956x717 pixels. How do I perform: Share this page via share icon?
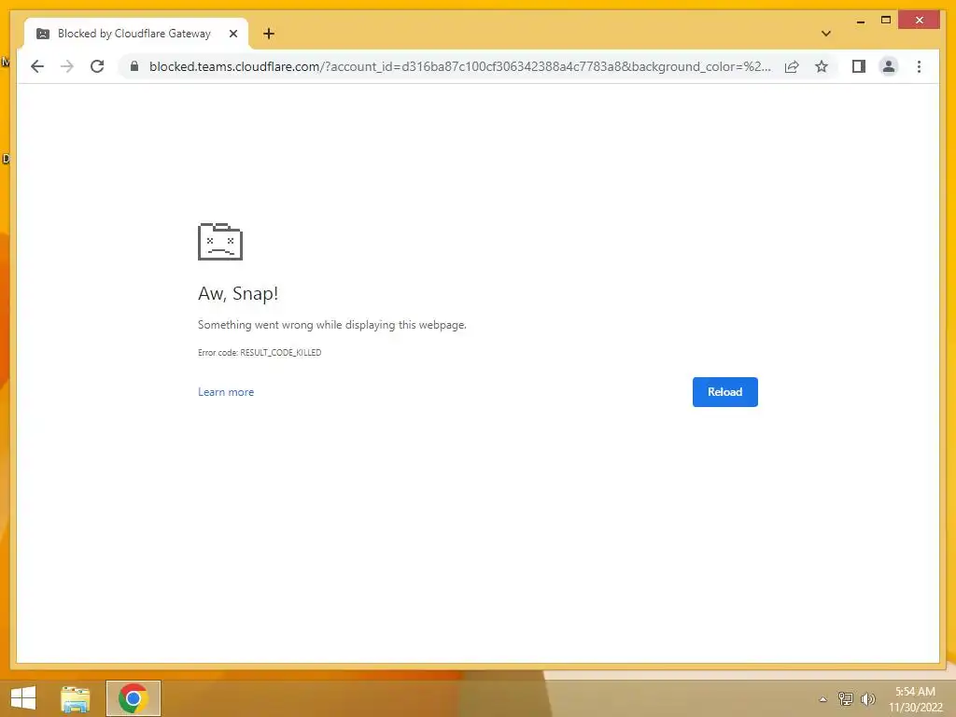click(x=792, y=66)
